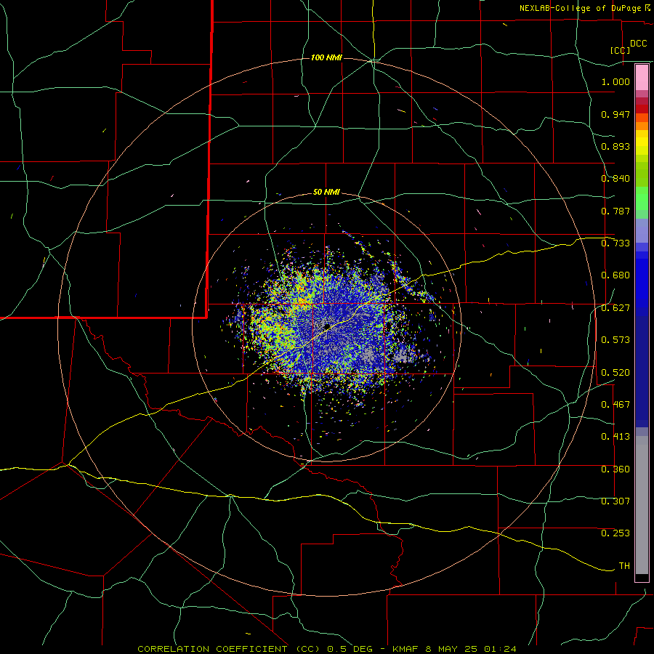Select the 0.947 legend value
This screenshot has height=654, width=654.
click(615, 114)
